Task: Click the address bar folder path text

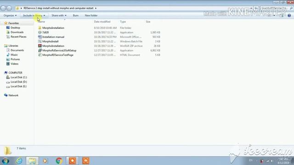Action: click(x=58, y=8)
